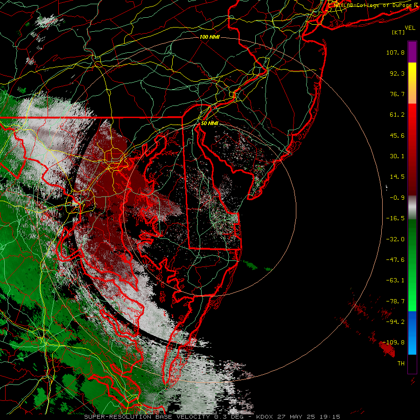The width and height of the screenshot is (420, 420).
Task: Select the -47.6 velocity scale value
Action: tap(395, 260)
